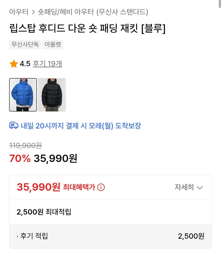Select the blue jacket color thumbnail
The image size is (221, 253).
coord(23,95)
